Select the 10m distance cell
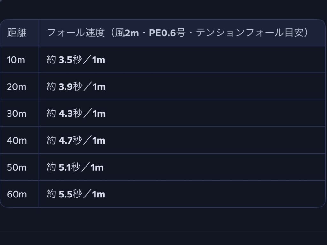The height and width of the screenshot is (245, 327). (x=16, y=60)
